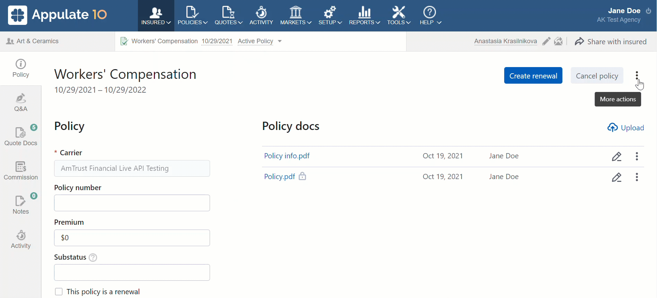Click edit pencil for Policy.pdf row
The image size is (657, 298).
click(616, 177)
